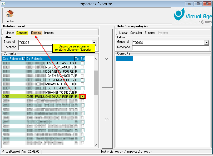Check Sel box for NCA EM BALANCO (SI row
The width and height of the screenshot is (213, 156).
pos(82,67)
